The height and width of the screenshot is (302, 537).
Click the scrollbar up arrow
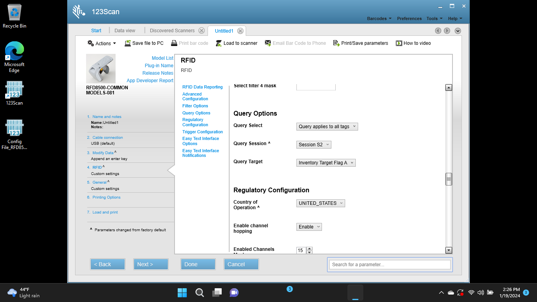[x=449, y=88]
